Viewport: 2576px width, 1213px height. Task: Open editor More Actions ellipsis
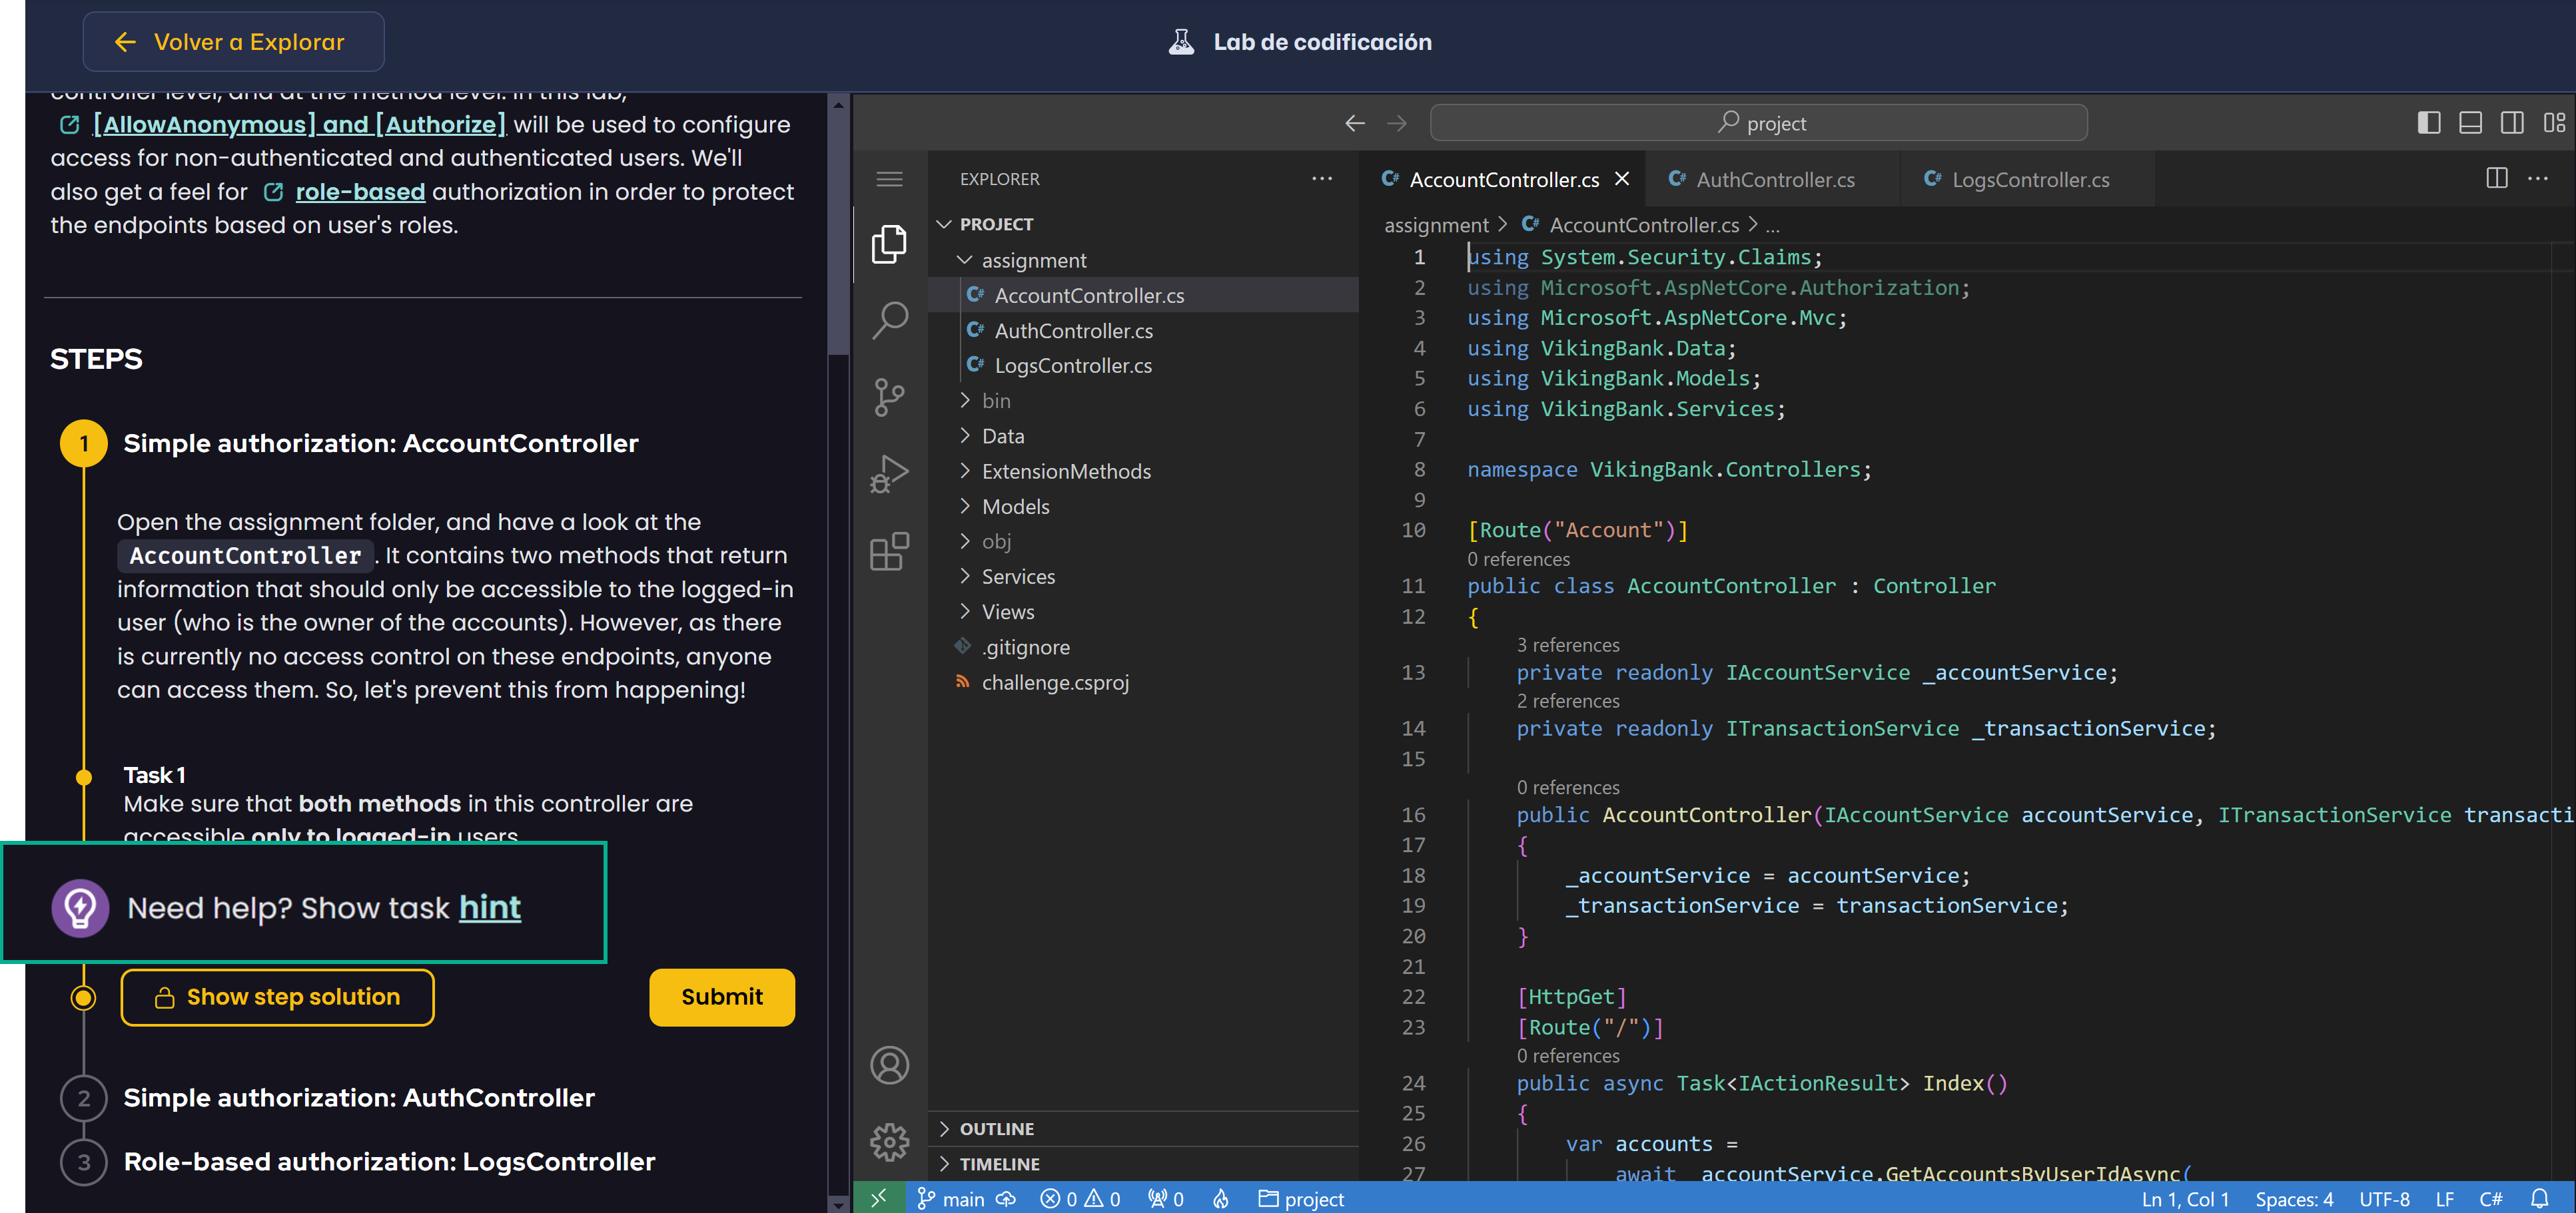[x=2537, y=178]
